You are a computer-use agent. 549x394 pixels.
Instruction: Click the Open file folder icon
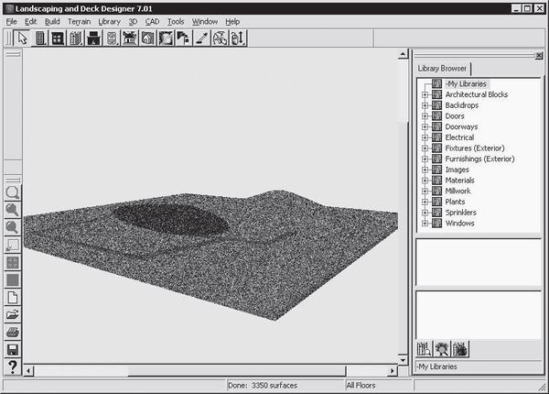pyautogui.click(x=14, y=315)
